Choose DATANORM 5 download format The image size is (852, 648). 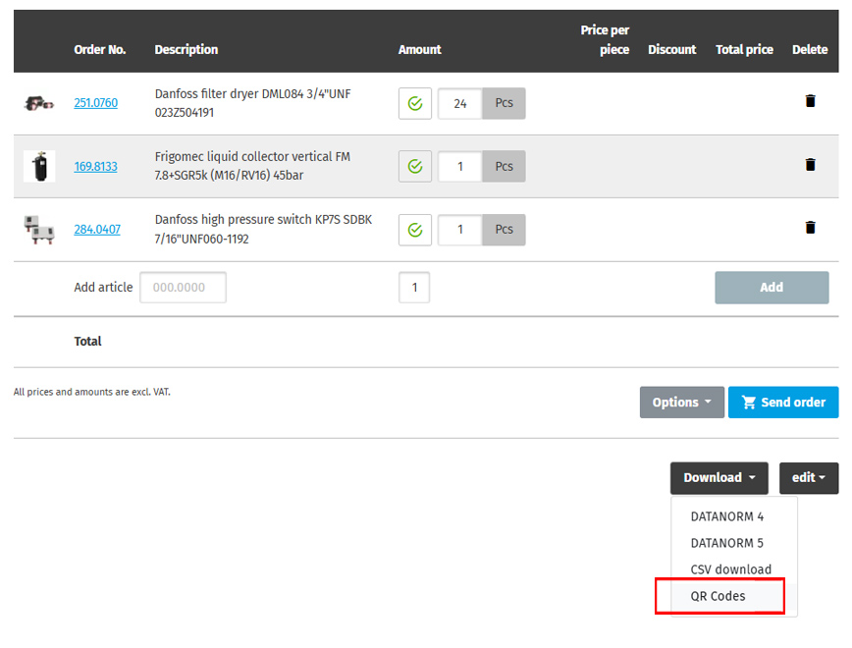click(726, 543)
